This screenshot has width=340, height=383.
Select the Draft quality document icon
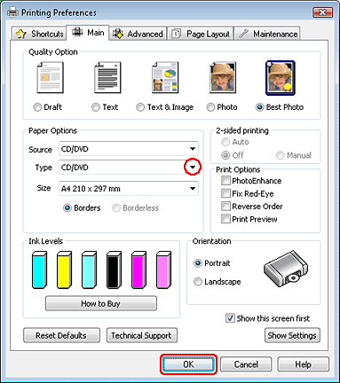coord(50,78)
